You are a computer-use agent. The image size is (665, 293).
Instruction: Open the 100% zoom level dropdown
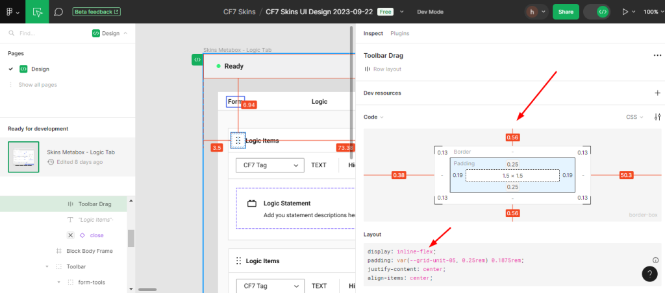click(x=653, y=12)
